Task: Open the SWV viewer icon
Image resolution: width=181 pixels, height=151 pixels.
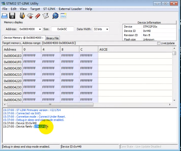Action: coord(63,16)
